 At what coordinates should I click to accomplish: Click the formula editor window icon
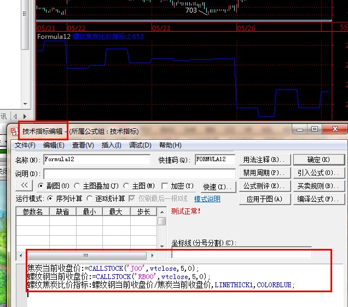tap(14, 132)
